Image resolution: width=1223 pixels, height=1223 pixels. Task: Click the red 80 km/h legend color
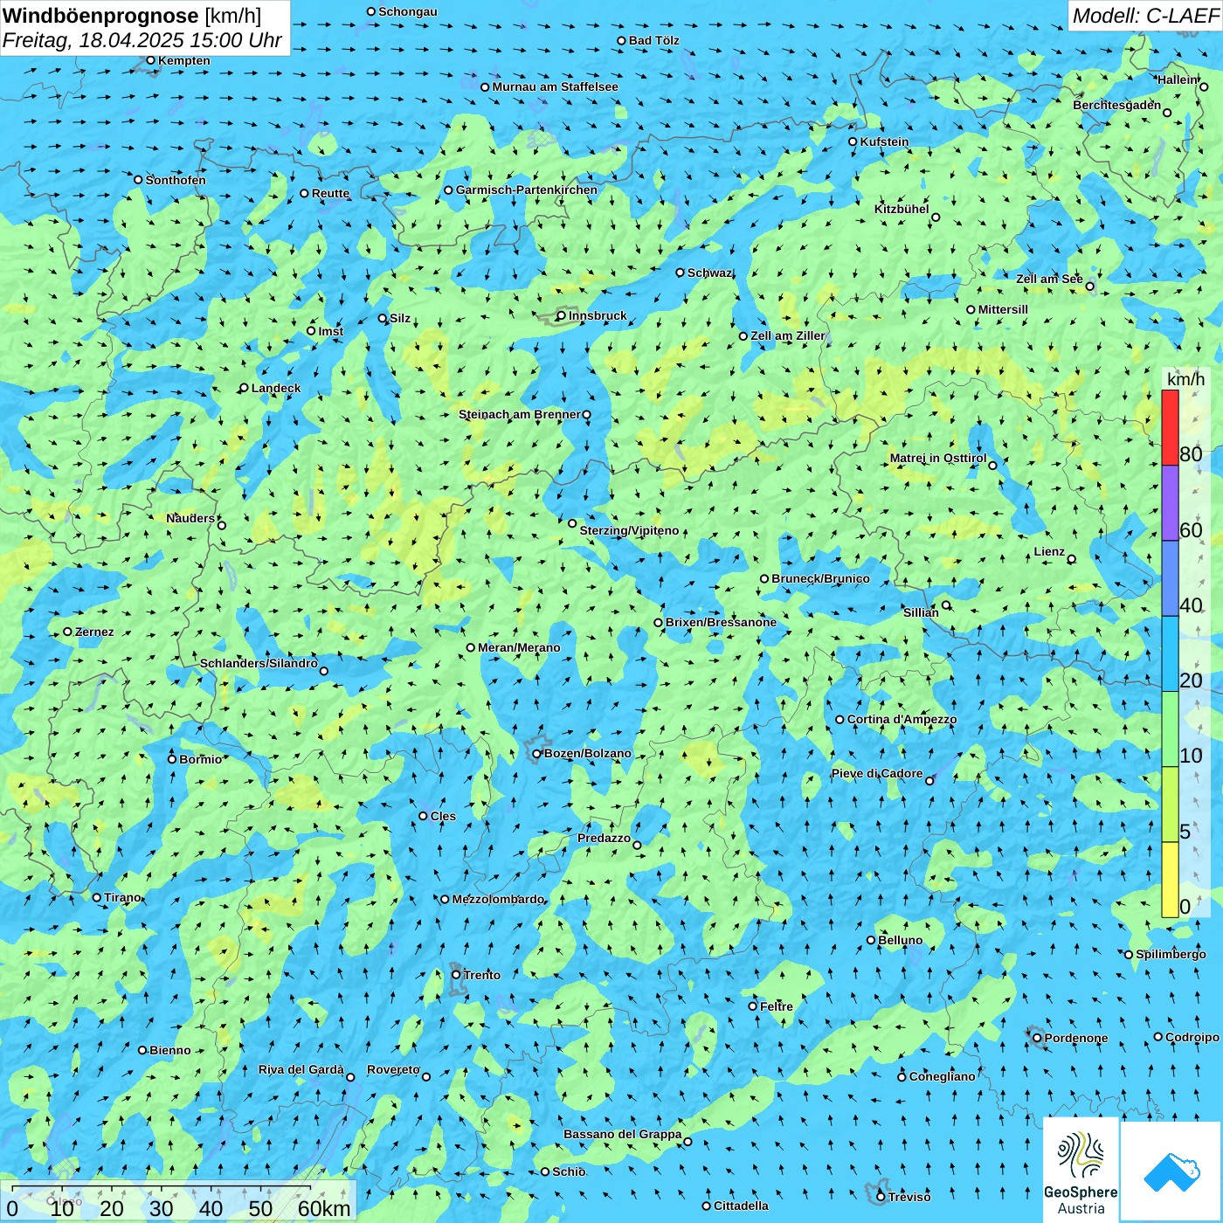[x=1170, y=428]
